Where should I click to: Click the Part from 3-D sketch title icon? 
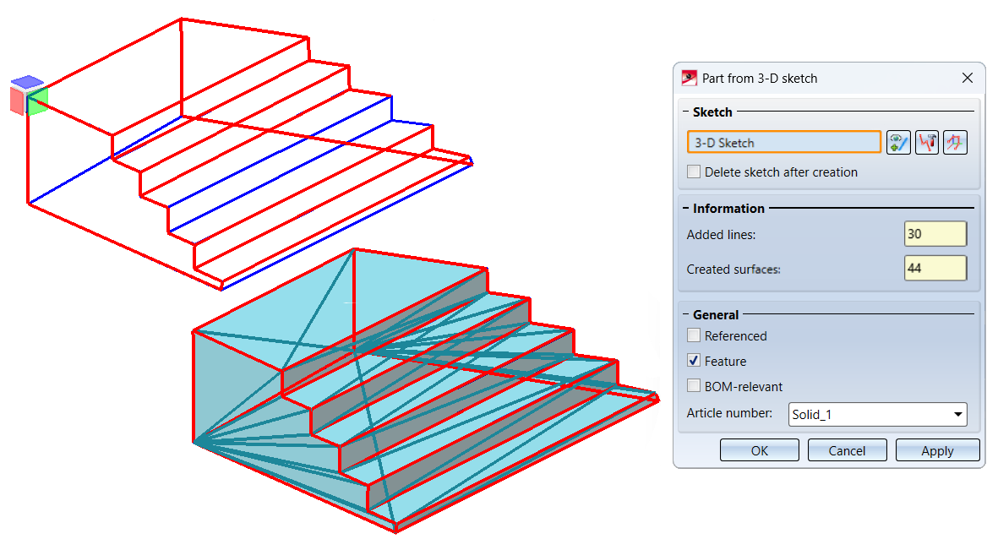[x=690, y=78]
